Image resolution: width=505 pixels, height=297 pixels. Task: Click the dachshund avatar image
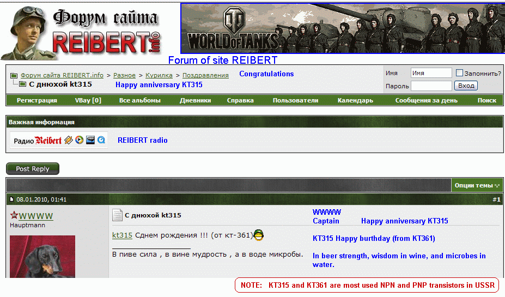[42, 257]
